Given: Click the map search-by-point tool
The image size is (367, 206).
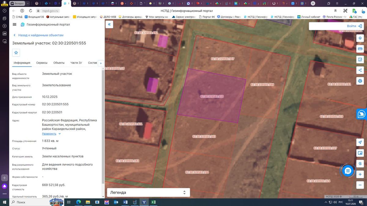Looking at the screenshot, I should pyautogui.click(x=360, y=164).
